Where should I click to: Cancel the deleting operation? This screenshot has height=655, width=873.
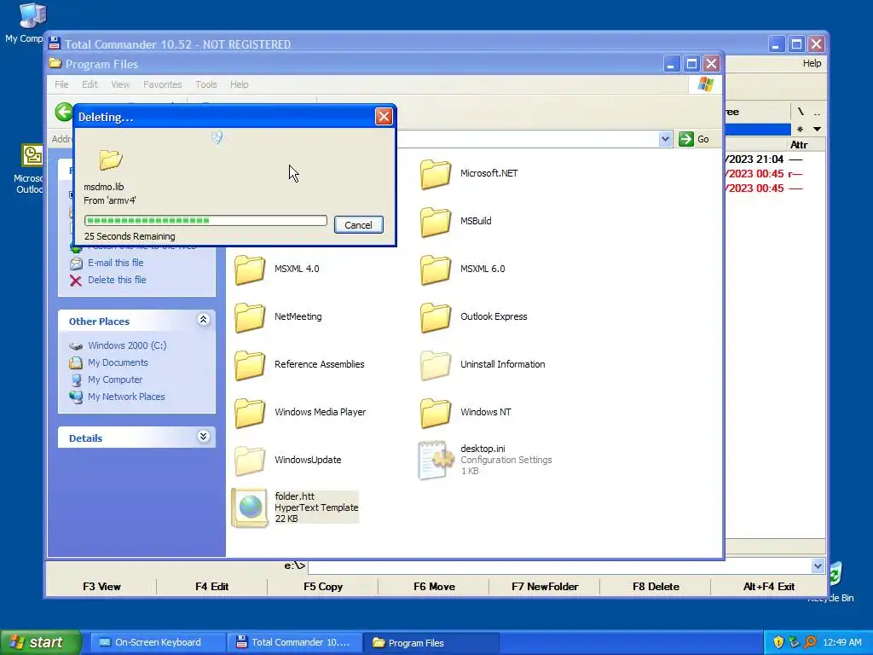click(359, 225)
